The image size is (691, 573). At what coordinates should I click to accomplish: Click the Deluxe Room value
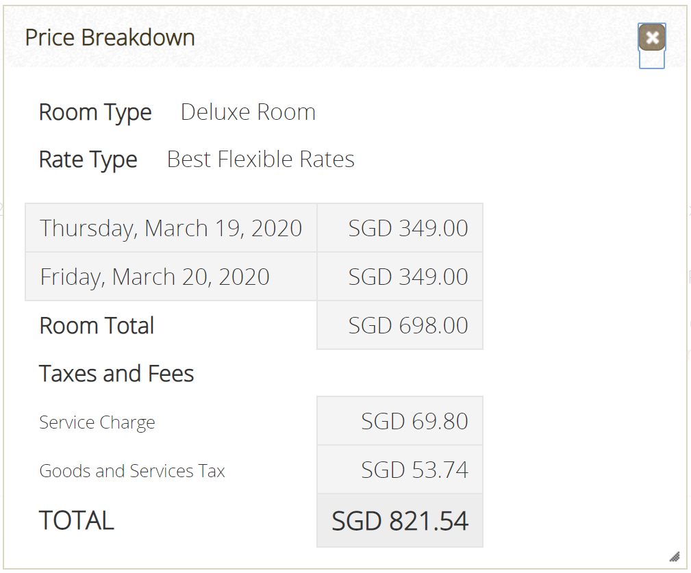[x=248, y=112]
